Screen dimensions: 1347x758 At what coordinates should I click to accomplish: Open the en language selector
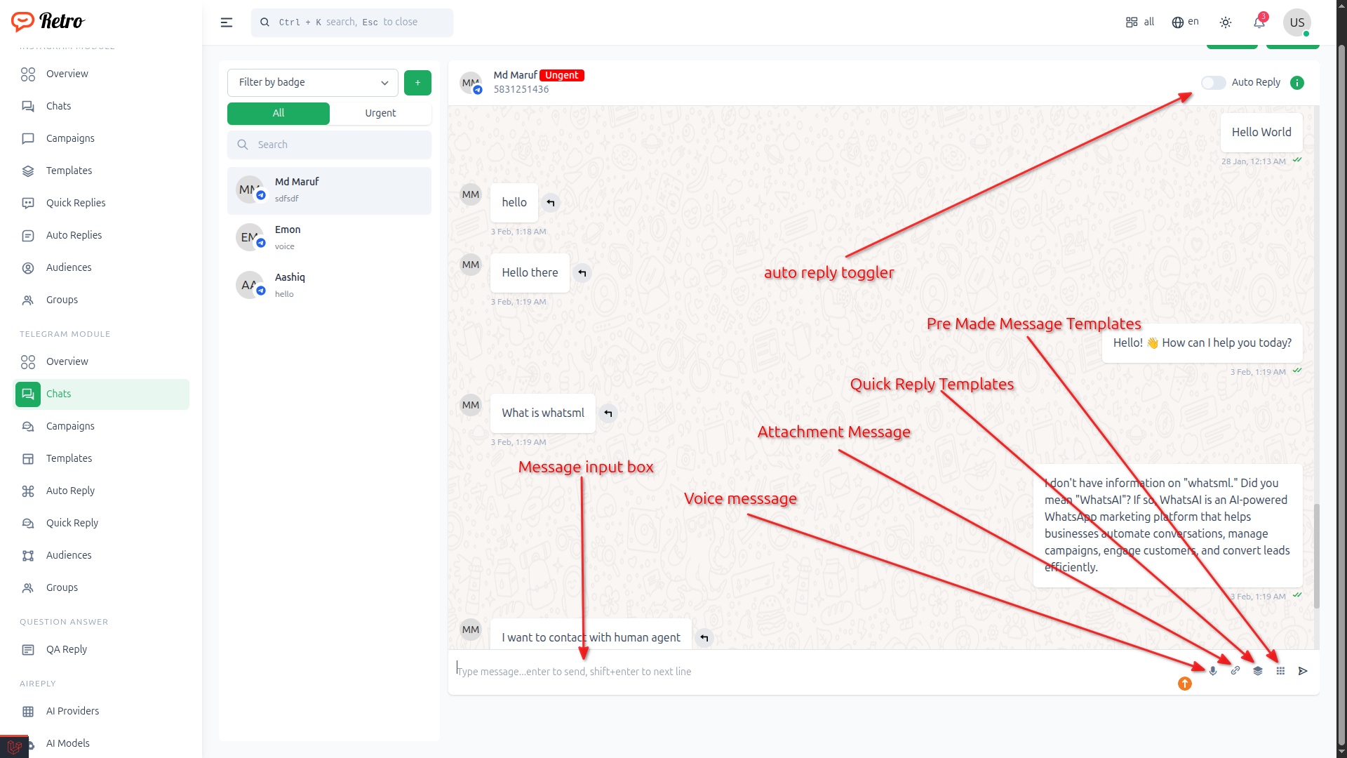[1186, 22]
